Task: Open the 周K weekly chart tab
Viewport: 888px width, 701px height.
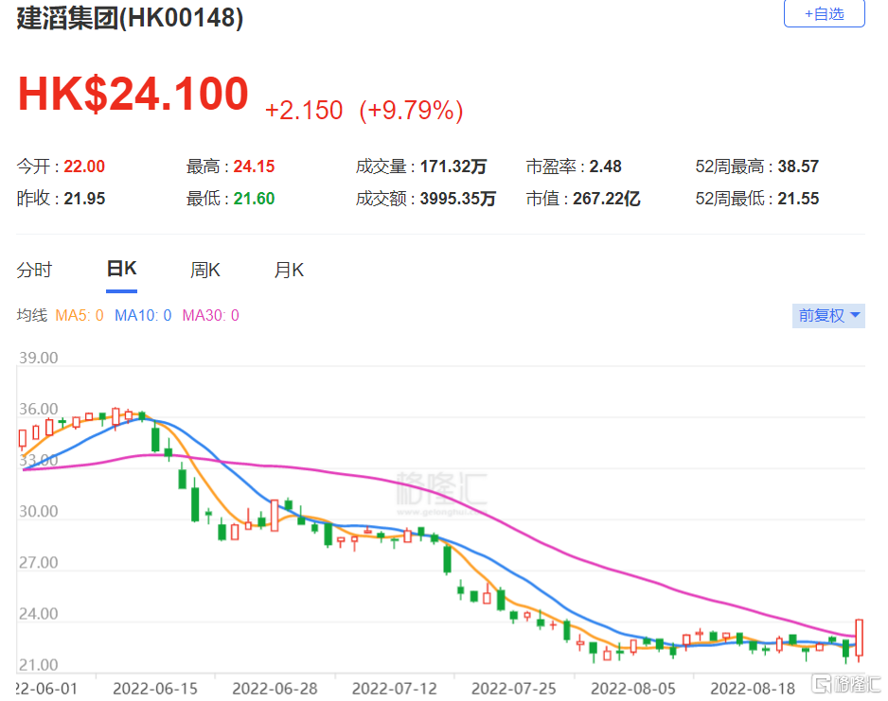Action: click(205, 270)
